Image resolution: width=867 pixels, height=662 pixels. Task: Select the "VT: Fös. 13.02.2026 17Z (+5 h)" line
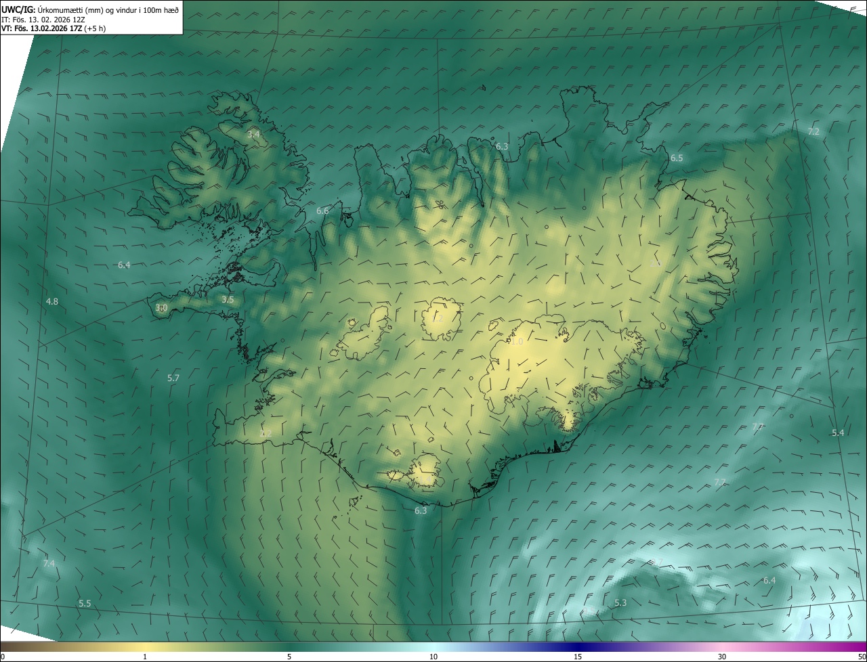point(54,28)
